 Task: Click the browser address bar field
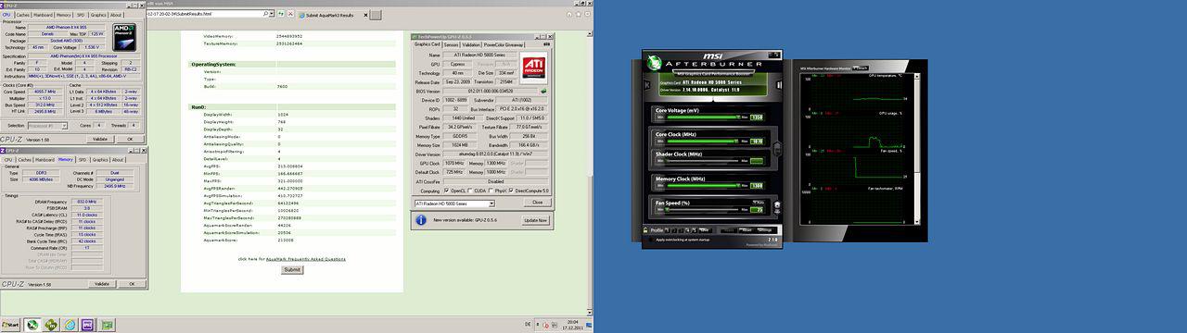coord(206,15)
